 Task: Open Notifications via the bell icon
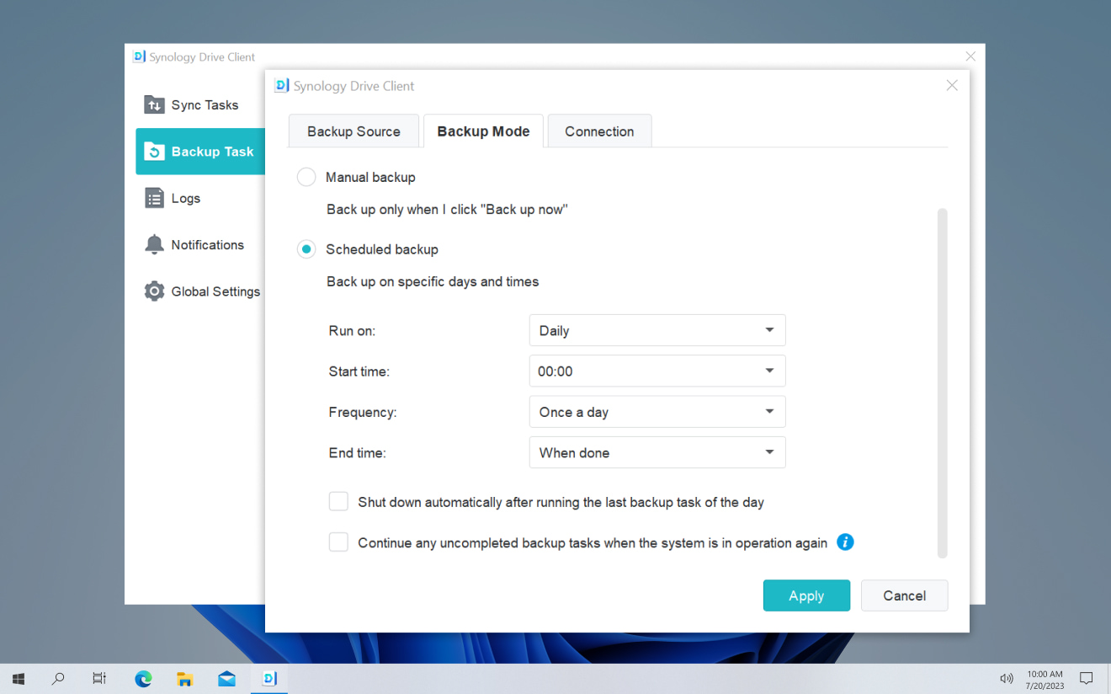coord(156,244)
